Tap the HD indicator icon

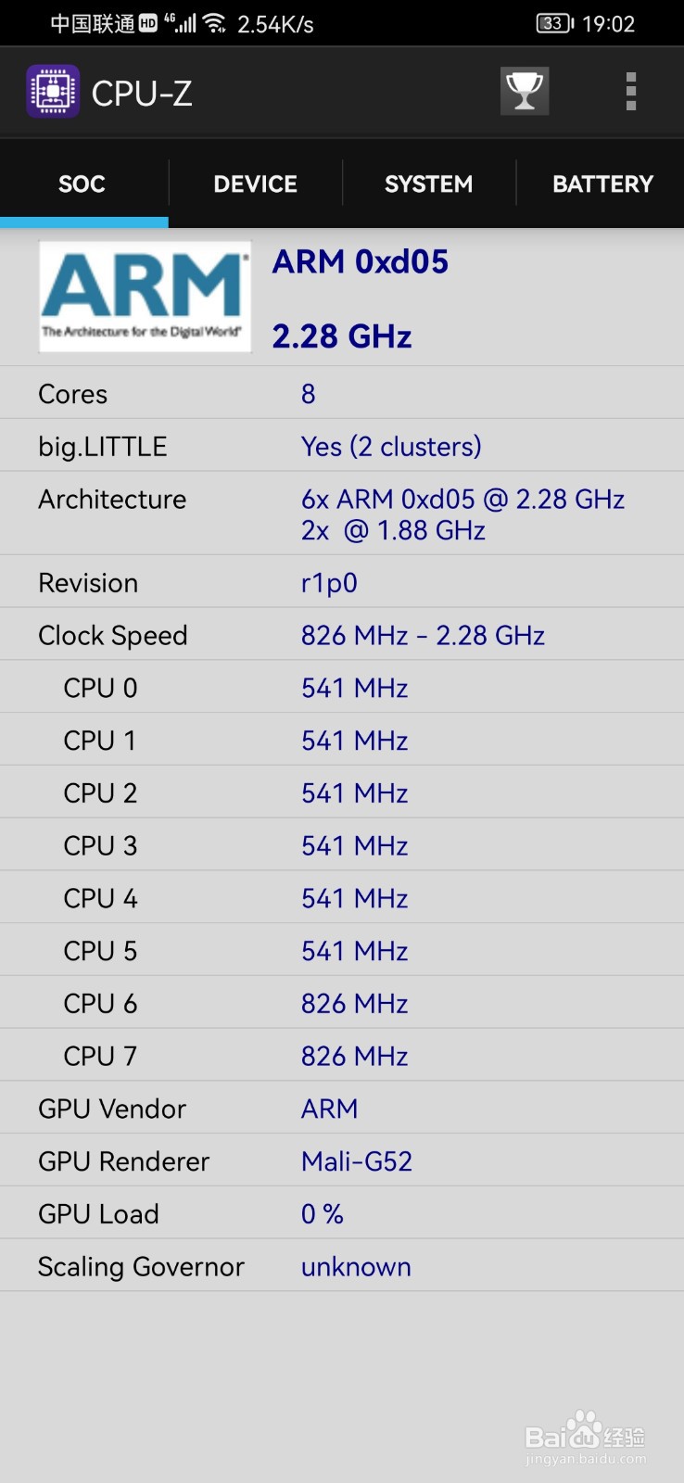(148, 24)
